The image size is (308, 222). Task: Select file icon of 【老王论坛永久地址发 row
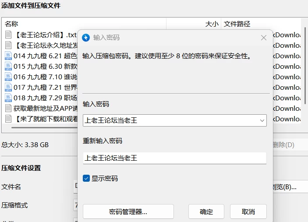8,45
